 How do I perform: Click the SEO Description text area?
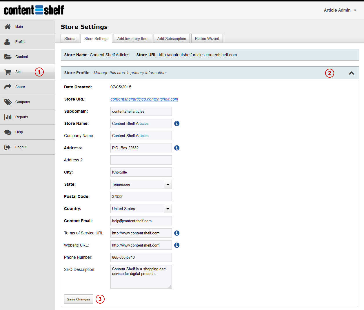(141, 277)
